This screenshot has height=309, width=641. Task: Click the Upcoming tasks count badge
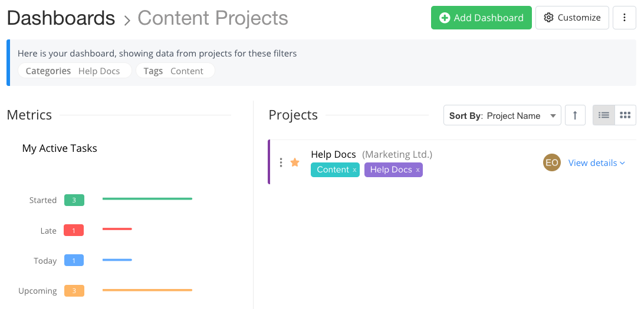click(74, 291)
